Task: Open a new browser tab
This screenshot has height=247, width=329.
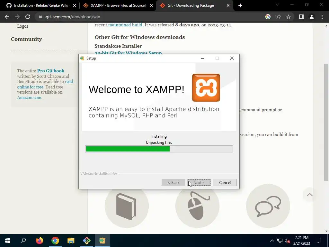Action: (240, 5)
